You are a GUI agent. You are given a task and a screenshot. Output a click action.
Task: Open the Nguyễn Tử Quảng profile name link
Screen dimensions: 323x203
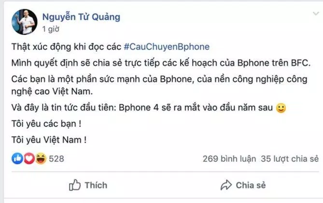[81, 17]
